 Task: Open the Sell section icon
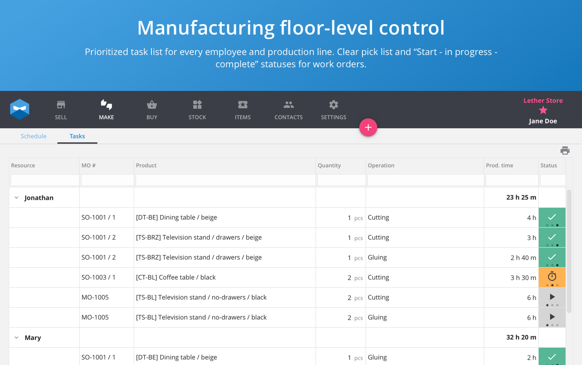[61, 105]
